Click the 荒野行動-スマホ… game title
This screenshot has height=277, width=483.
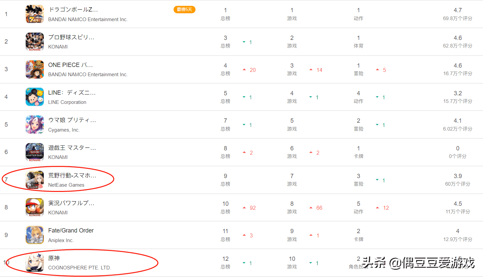coord(72,175)
